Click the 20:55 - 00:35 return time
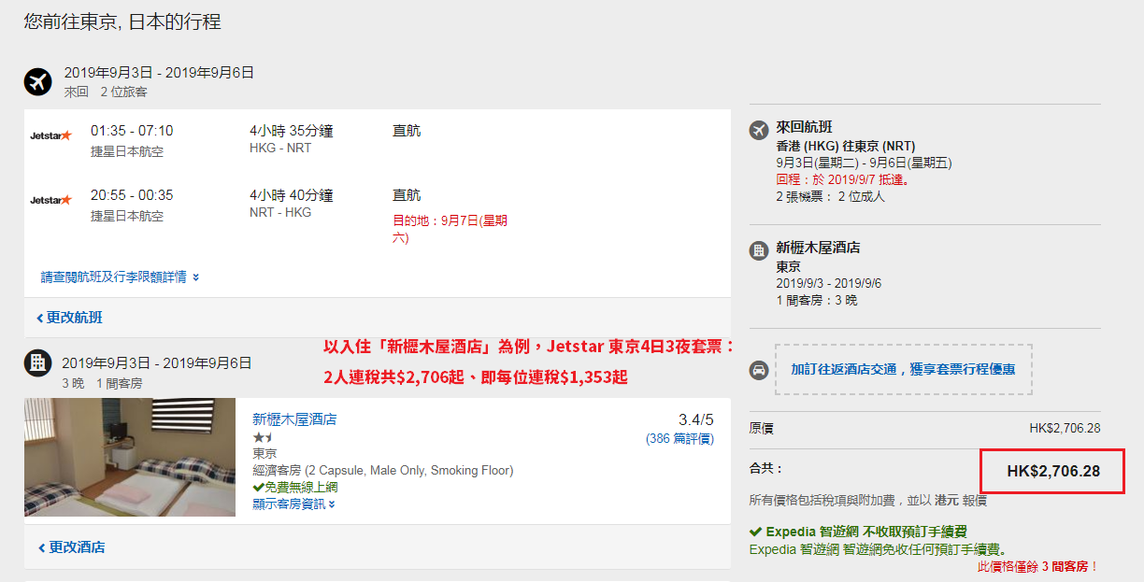The image size is (1144, 582). pyautogui.click(x=132, y=195)
